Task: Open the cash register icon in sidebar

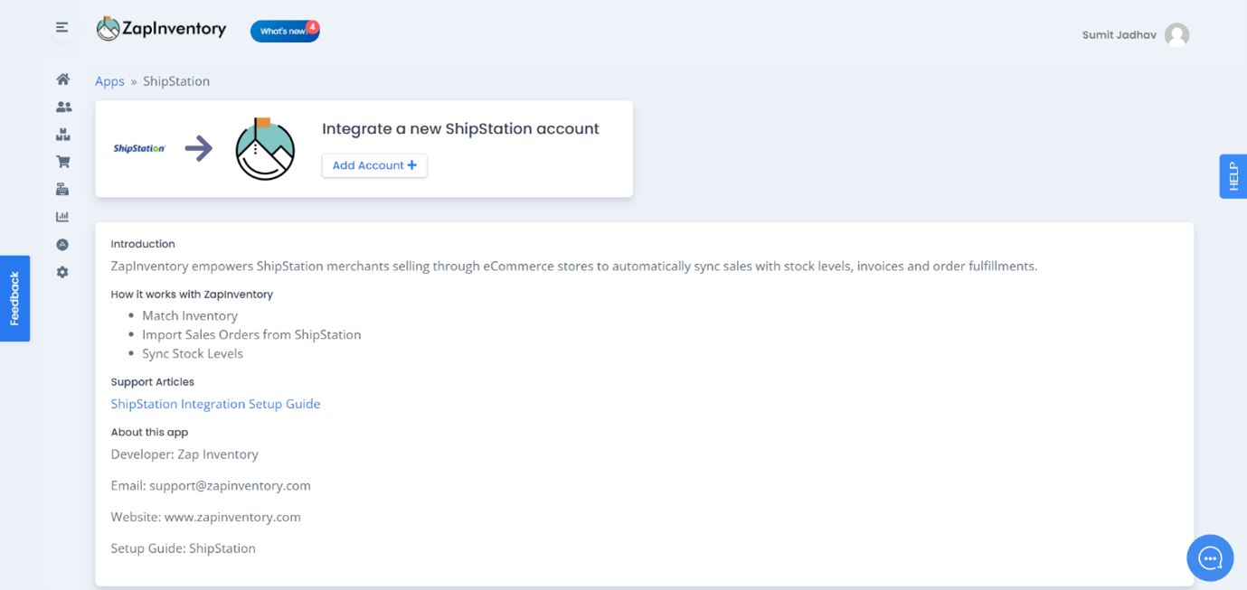Action: (62, 190)
